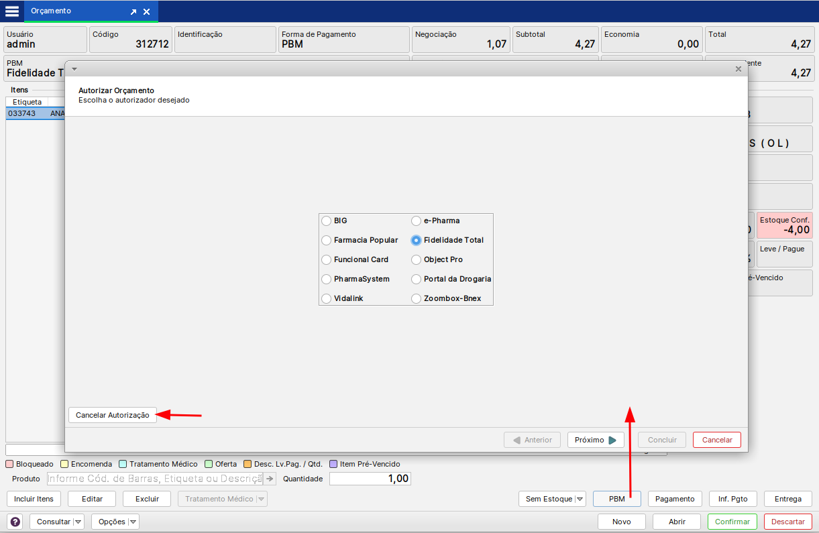
Task: Click the Item Pré-Vencido legend swatch
Action: tap(333, 464)
